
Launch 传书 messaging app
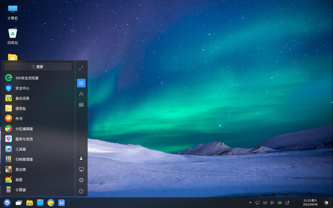point(19,119)
